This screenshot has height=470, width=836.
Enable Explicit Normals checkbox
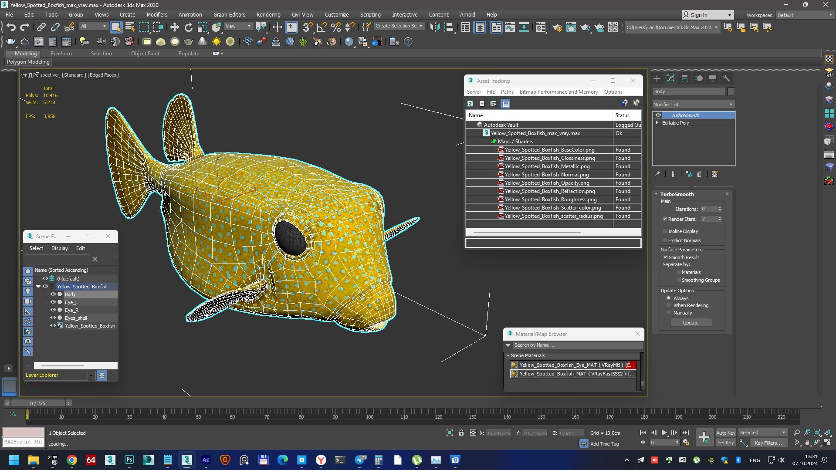click(665, 240)
